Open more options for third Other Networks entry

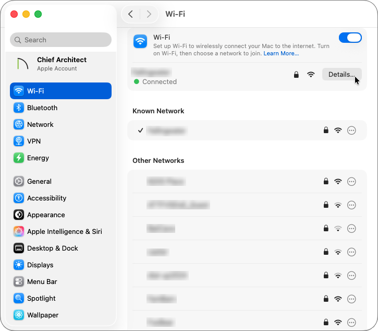pyautogui.click(x=351, y=228)
